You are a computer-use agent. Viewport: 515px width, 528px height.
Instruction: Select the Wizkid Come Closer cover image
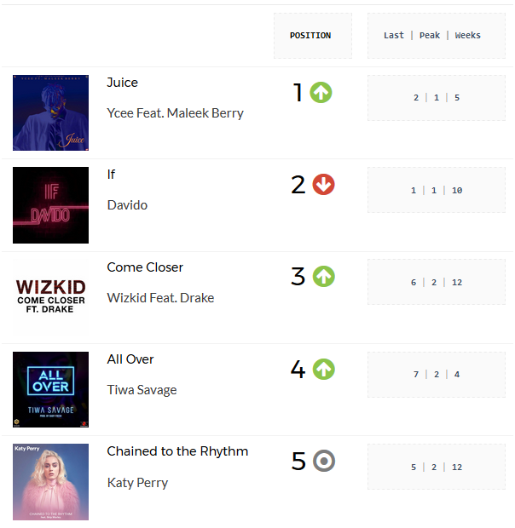(51, 297)
